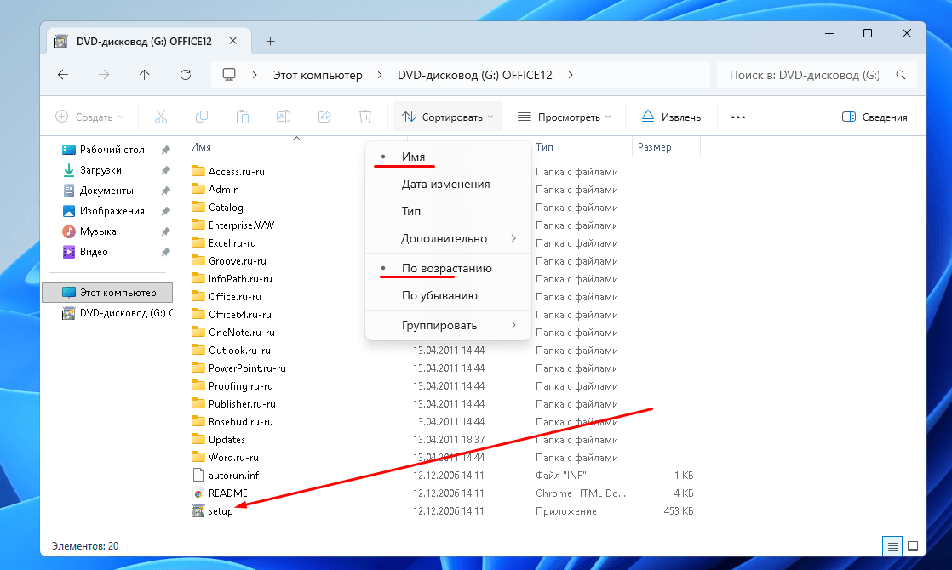The height and width of the screenshot is (570, 952).
Task: Expand chevron before Этот компьютер in address bar
Action: click(255, 75)
